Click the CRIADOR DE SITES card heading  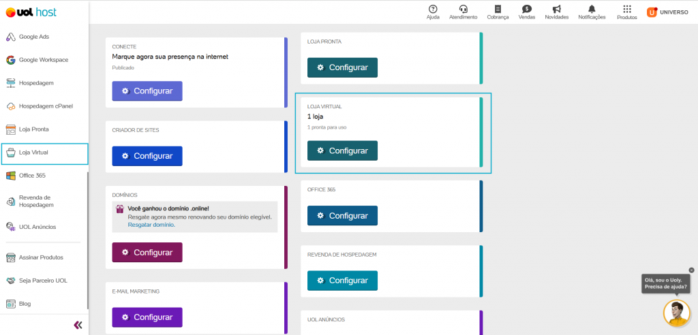tap(136, 130)
